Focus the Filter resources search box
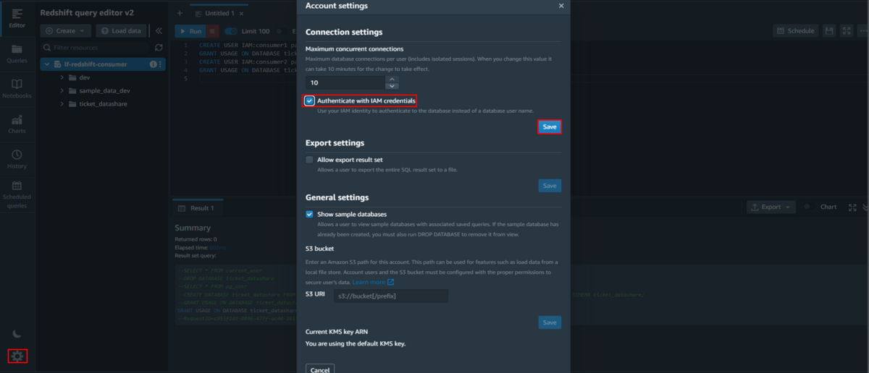Screen dimensions: 869x373 [x=96, y=48]
